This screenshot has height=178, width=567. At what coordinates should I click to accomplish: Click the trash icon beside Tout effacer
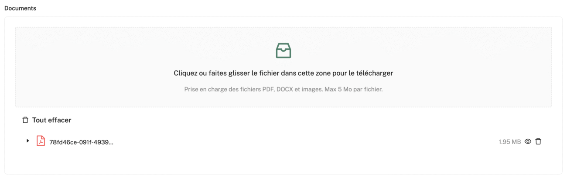[x=25, y=120]
